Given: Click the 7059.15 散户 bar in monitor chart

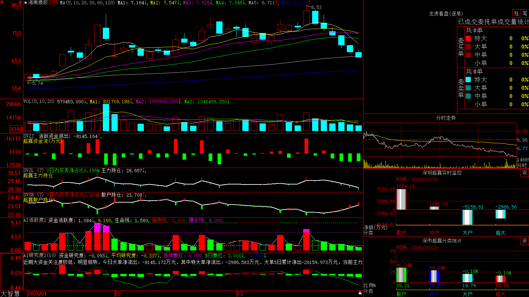Looking at the screenshot, I should point(401,199).
